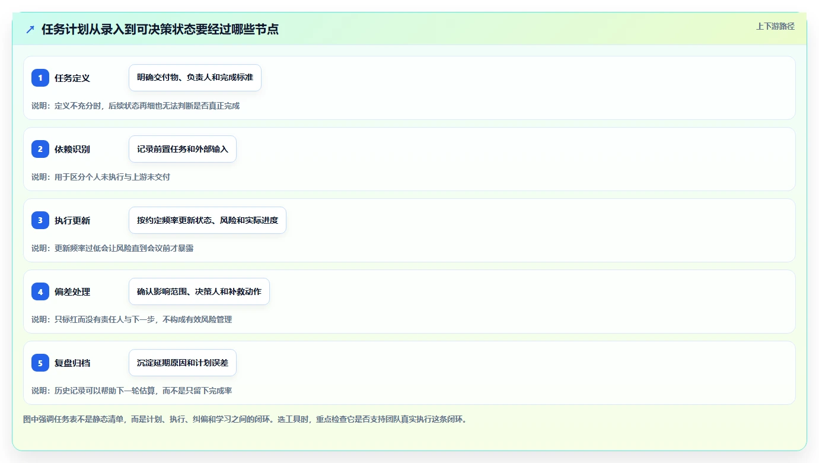The image size is (819, 463).
Task: Click the note 用于区分个人未执行与上游未交付
Action: tap(112, 177)
